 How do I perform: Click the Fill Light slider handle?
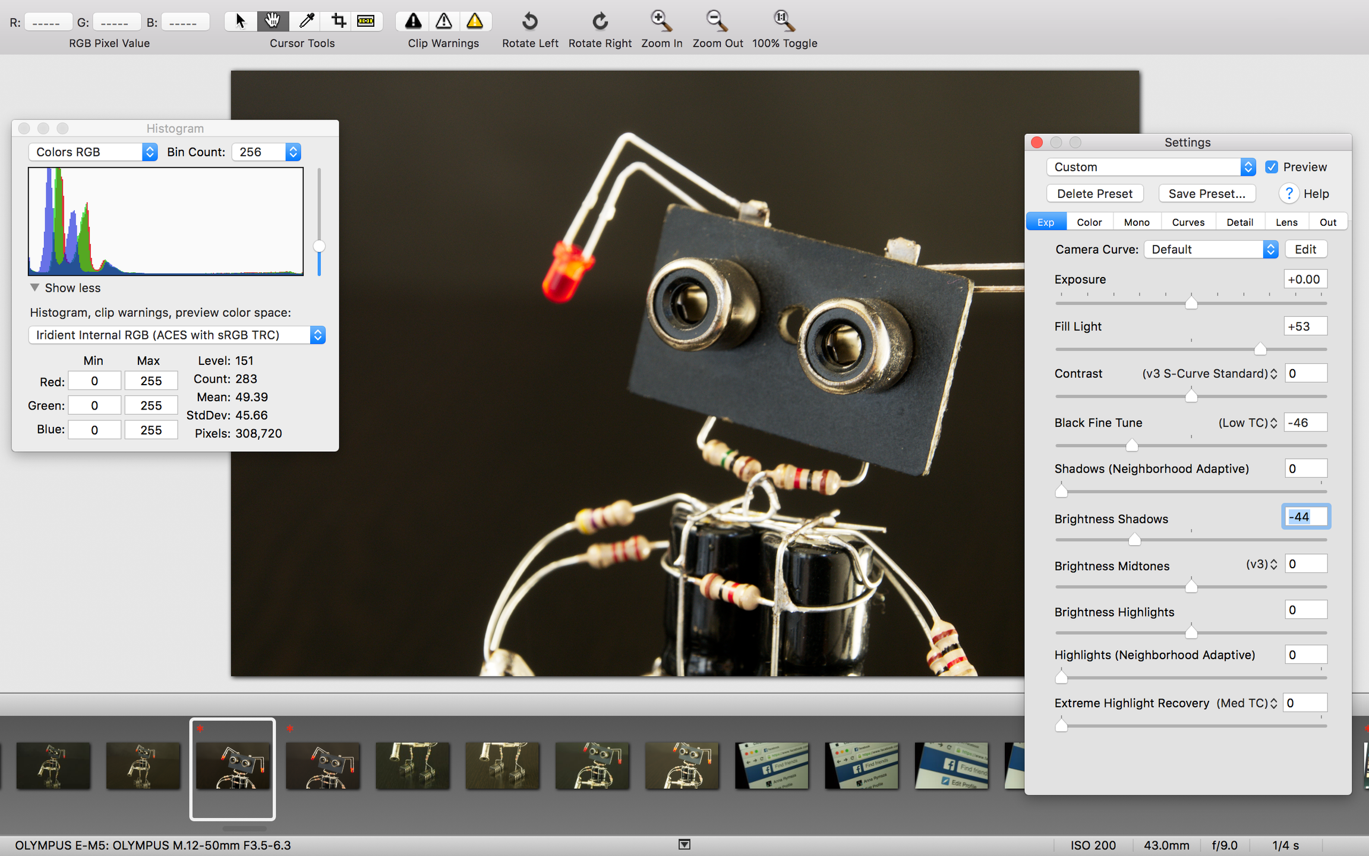click(1260, 349)
